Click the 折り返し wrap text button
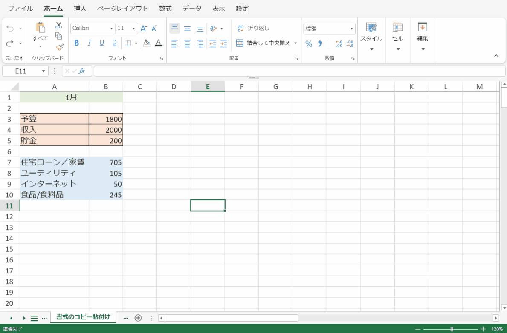Viewport: 507px width, 333px height. (x=254, y=28)
